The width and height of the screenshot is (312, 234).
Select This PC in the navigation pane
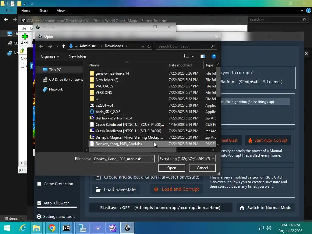tap(55, 70)
